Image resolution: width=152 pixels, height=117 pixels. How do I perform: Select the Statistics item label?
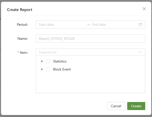pyautogui.click(x=60, y=61)
